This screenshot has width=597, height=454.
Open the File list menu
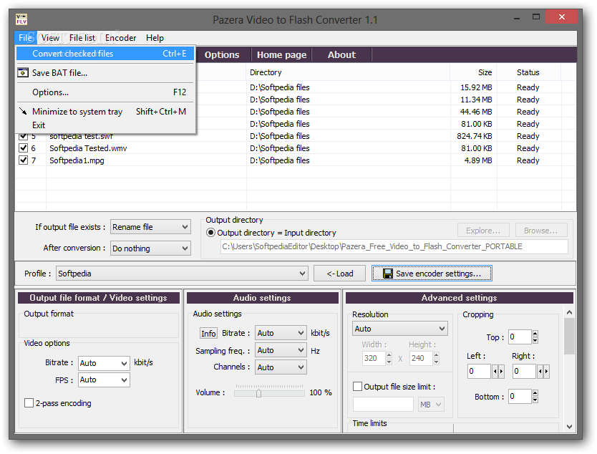[82, 38]
